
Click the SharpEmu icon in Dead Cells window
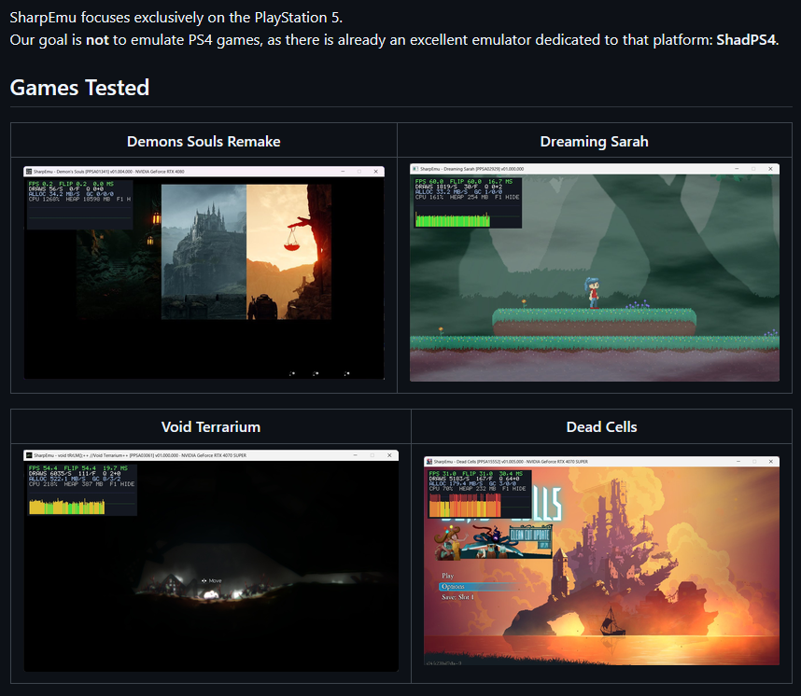point(429,461)
